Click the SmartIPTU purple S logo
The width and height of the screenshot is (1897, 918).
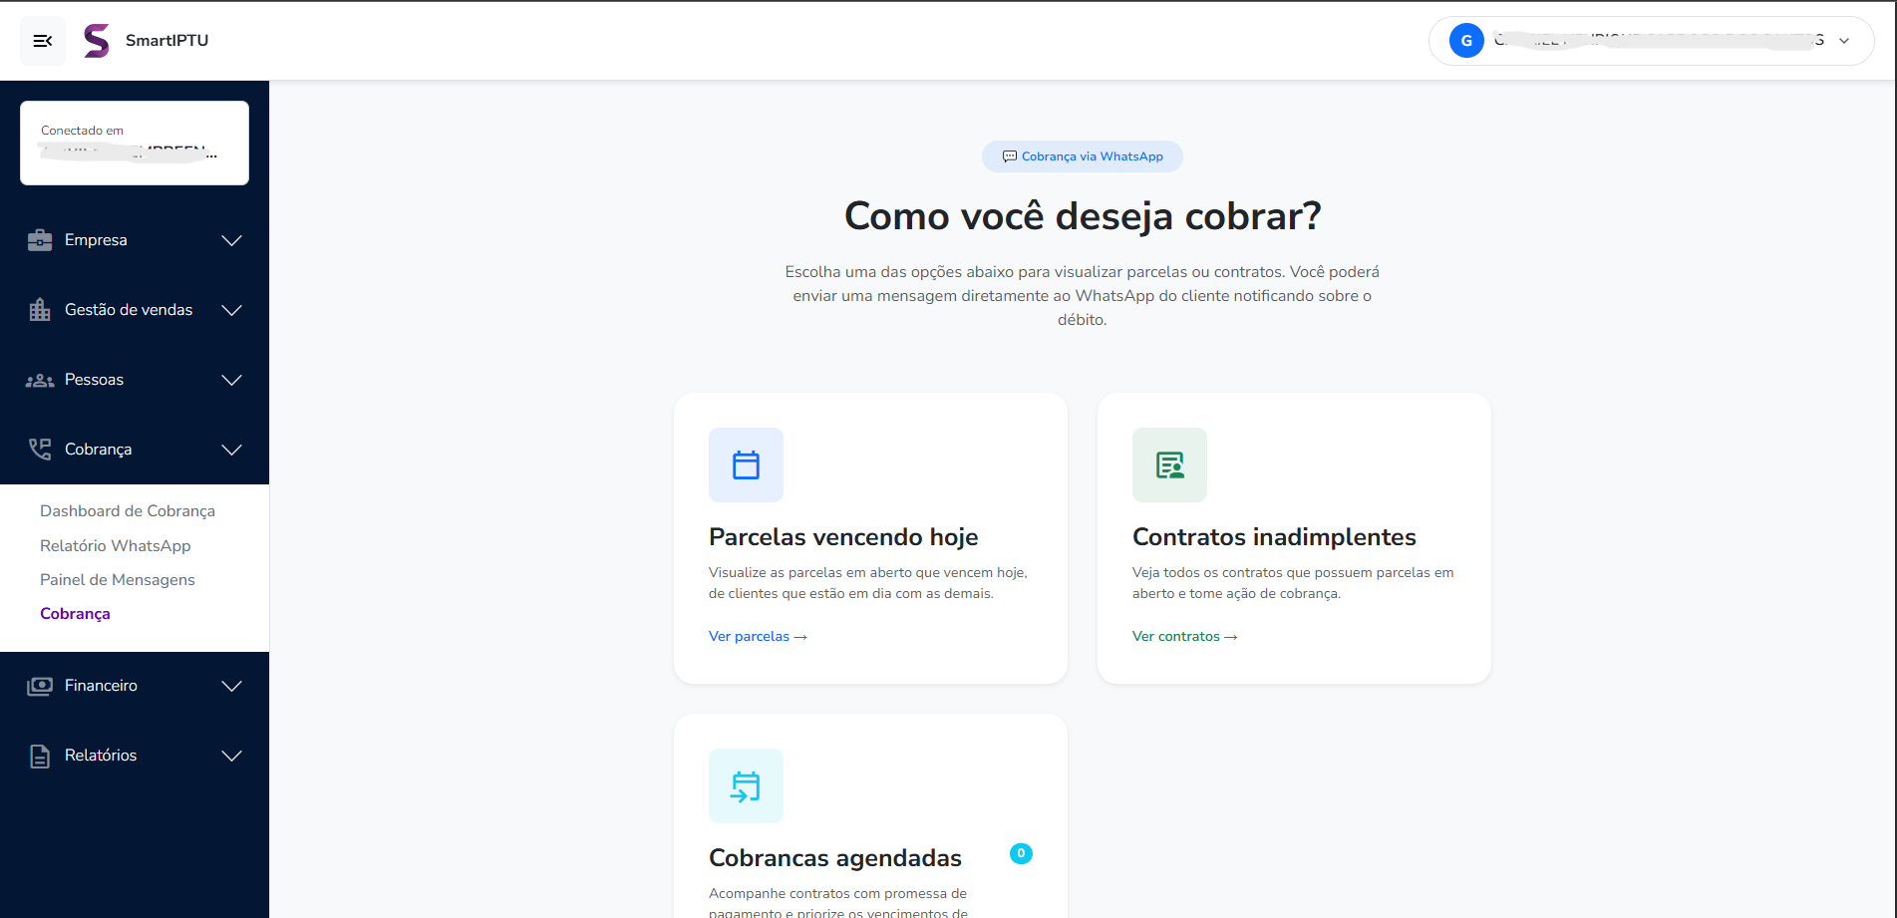(x=97, y=41)
